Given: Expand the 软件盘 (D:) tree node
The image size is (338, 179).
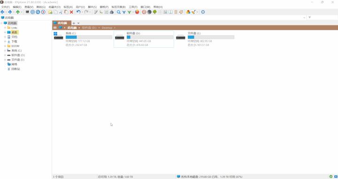Looking at the screenshot, I should [x=5, y=55].
